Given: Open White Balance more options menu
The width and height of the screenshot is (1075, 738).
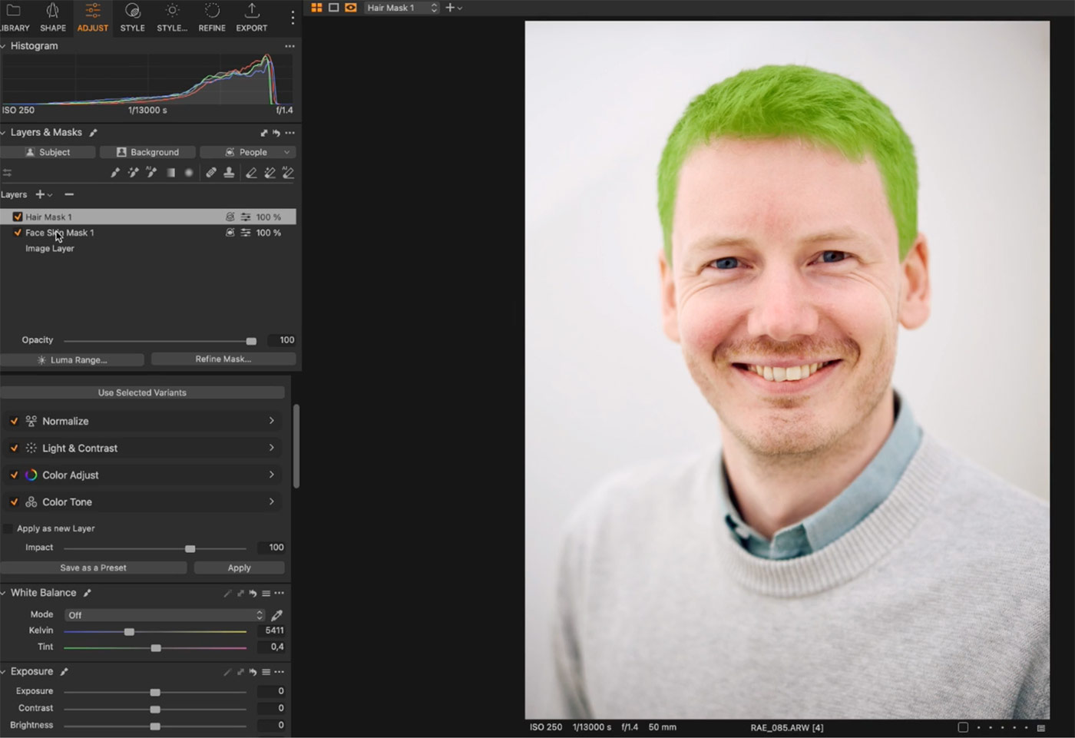Looking at the screenshot, I should 279,593.
